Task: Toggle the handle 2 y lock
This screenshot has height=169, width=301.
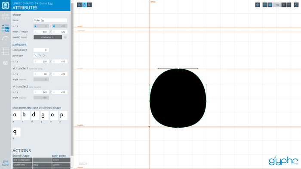Action: pyautogui.click(x=54, y=92)
